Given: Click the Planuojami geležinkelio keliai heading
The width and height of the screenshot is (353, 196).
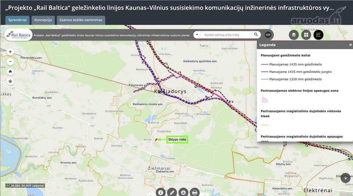Looking at the screenshot, I should click(286, 55).
